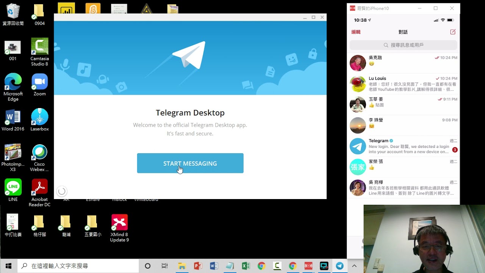Open PowerPoint from taskbar
This screenshot has height=273, width=485.
198,266
